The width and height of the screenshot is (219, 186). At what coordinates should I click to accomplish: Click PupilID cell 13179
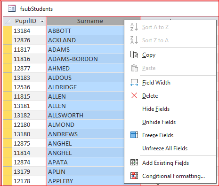point(29,171)
